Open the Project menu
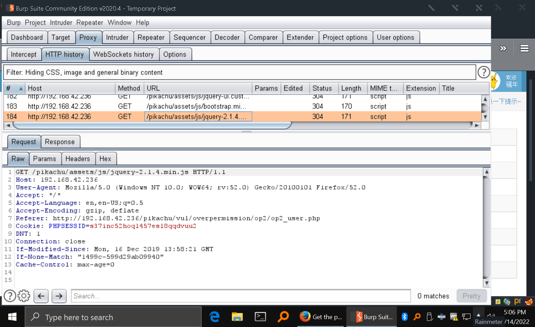The height and width of the screenshot is (327, 535). 35,23
